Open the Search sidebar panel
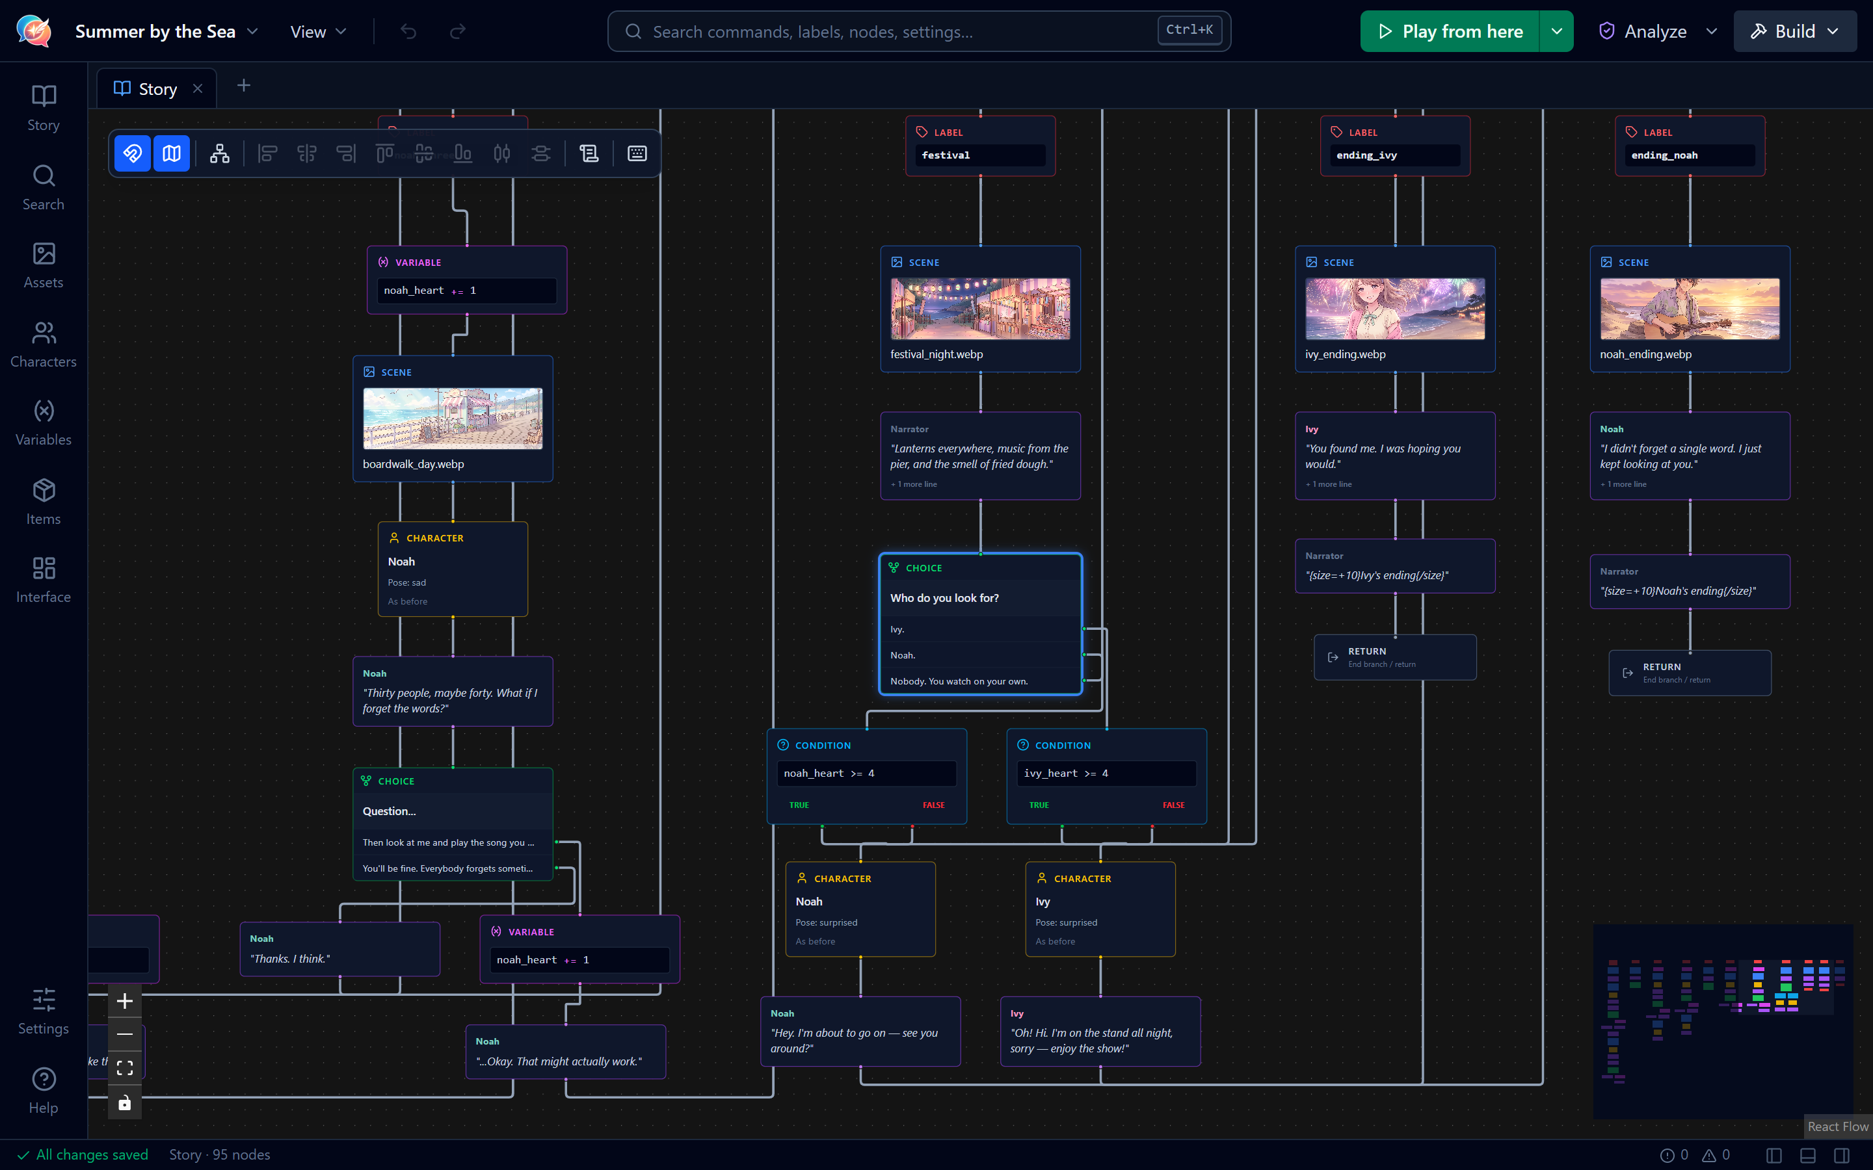Image resolution: width=1873 pixels, height=1170 pixels. (44, 187)
